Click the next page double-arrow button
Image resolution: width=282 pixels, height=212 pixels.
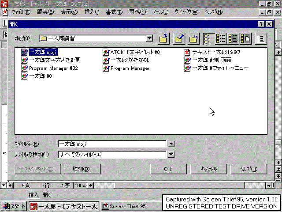(x=278, y=176)
